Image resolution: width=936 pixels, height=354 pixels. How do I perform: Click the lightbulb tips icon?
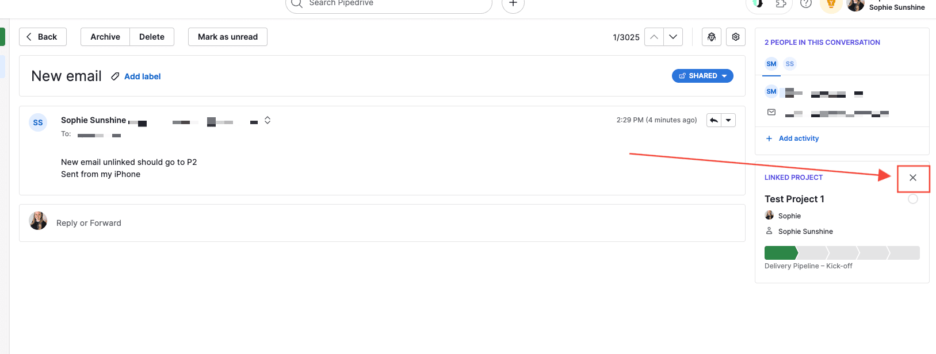point(831,4)
